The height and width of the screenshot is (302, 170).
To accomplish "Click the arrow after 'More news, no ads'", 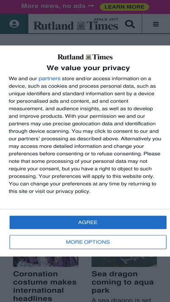I will pos(91,6).
